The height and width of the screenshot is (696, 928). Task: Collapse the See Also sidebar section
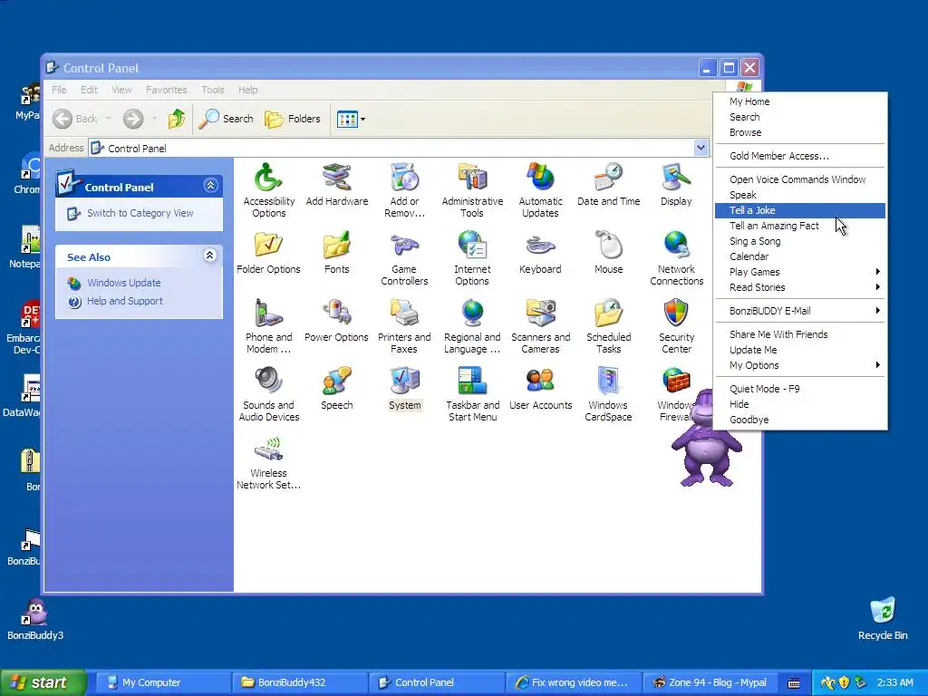pos(210,256)
